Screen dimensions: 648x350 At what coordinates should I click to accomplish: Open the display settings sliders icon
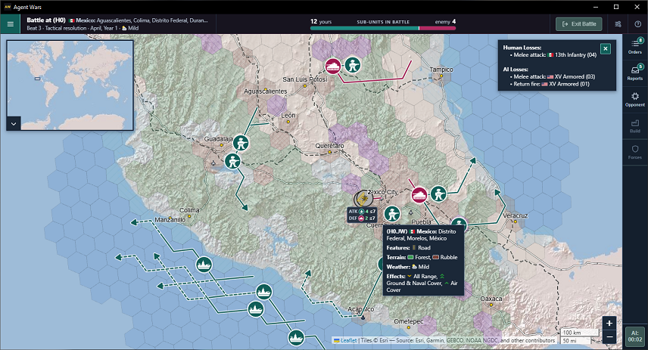pos(618,24)
